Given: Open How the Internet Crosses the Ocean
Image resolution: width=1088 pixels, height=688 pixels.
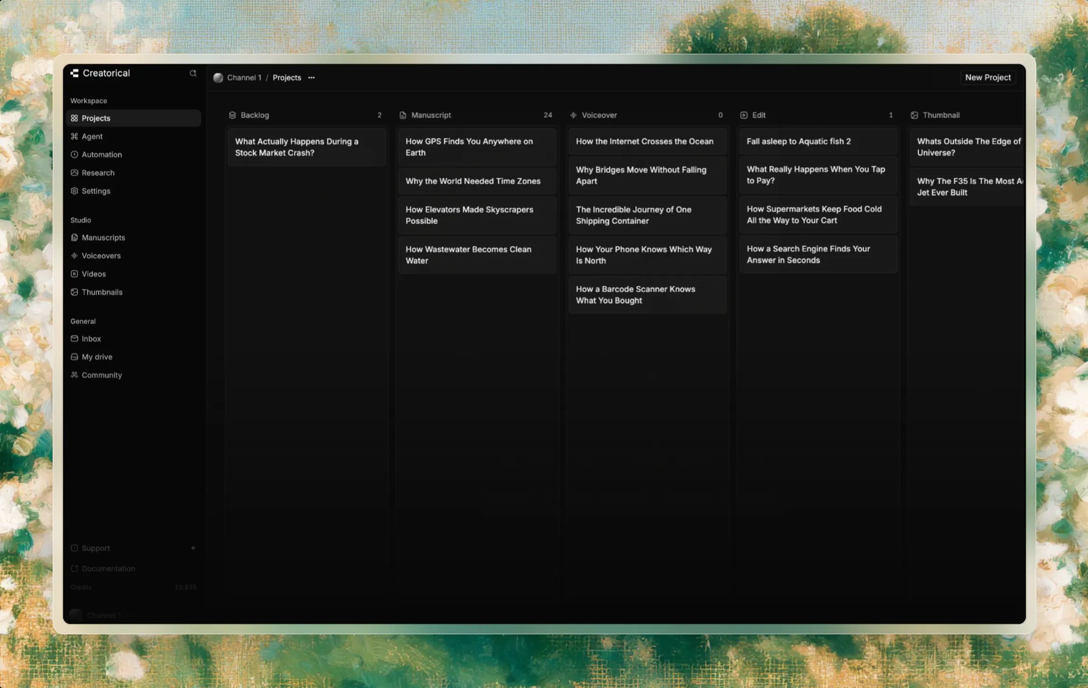Looking at the screenshot, I should [x=647, y=141].
